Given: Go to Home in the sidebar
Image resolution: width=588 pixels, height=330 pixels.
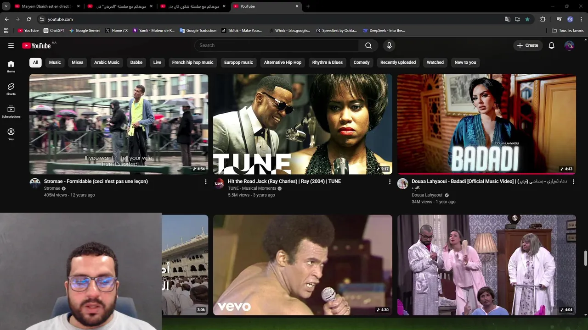Looking at the screenshot, I should pos(11,67).
